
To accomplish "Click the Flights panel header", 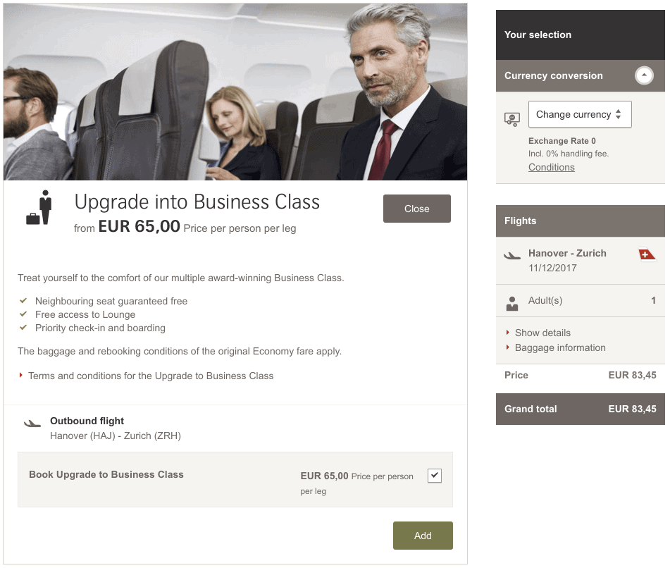I will click(x=580, y=221).
